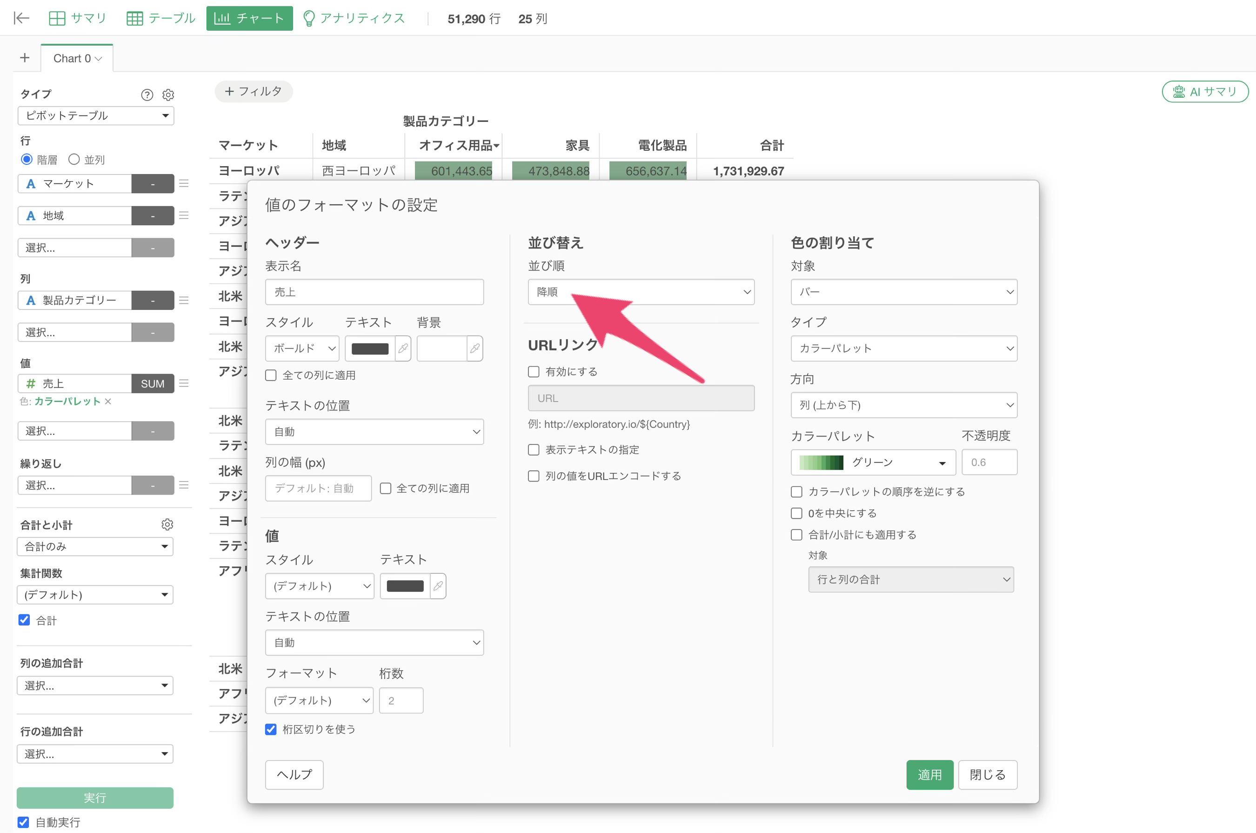
Task: Switch to チャート view tab
Action: [250, 18]
